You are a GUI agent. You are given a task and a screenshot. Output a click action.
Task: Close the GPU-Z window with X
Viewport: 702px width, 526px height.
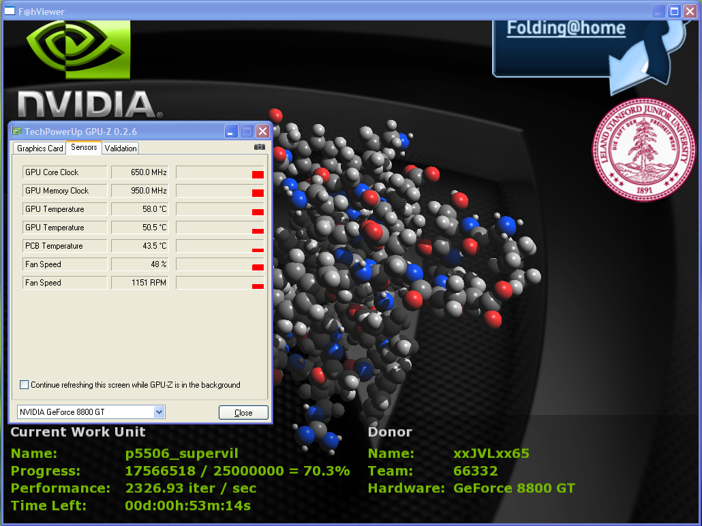[263, 131]
